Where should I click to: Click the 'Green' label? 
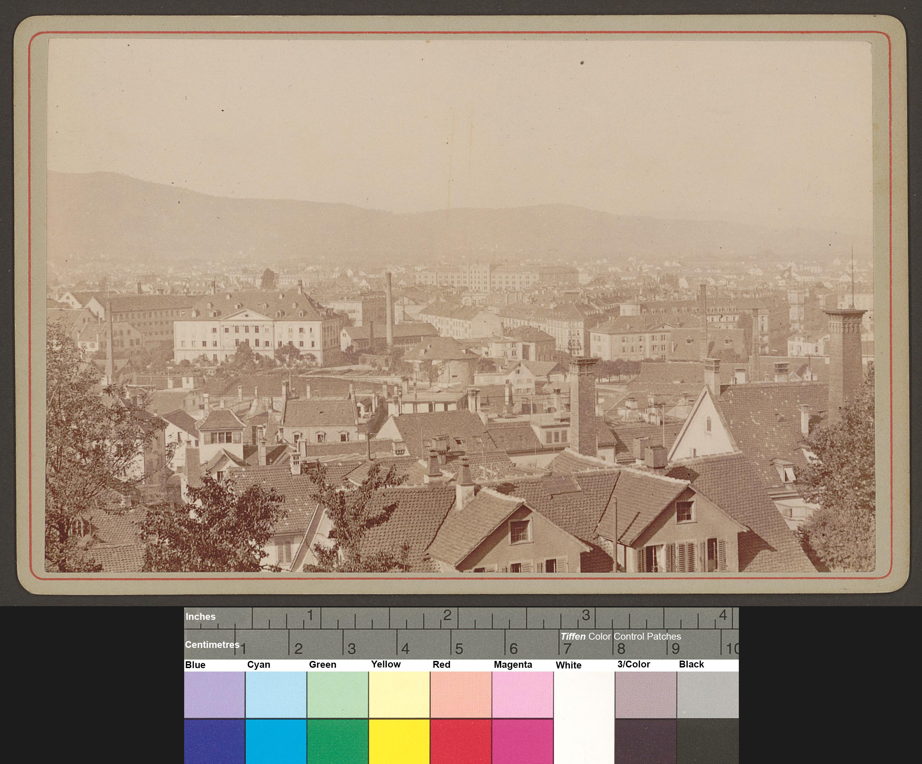[x=323, y=665]
